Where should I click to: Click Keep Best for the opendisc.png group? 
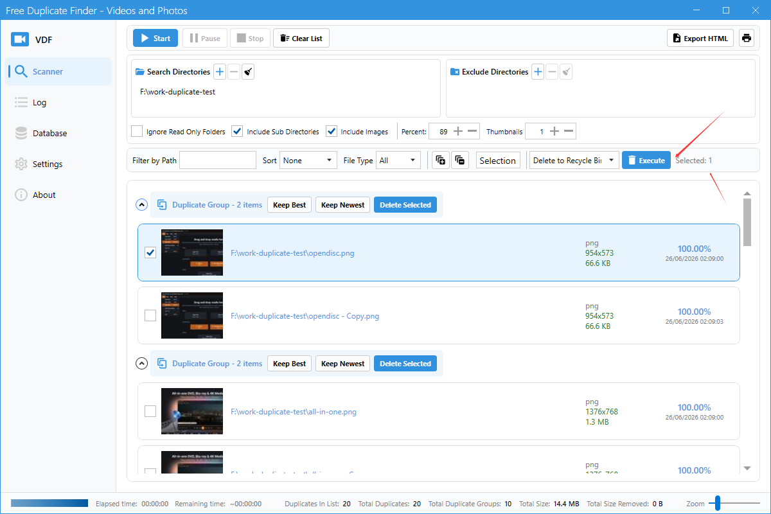[x=289, y=205]
